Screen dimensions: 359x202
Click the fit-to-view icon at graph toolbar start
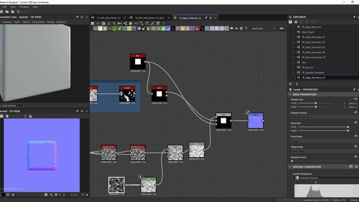pos(93,24)
